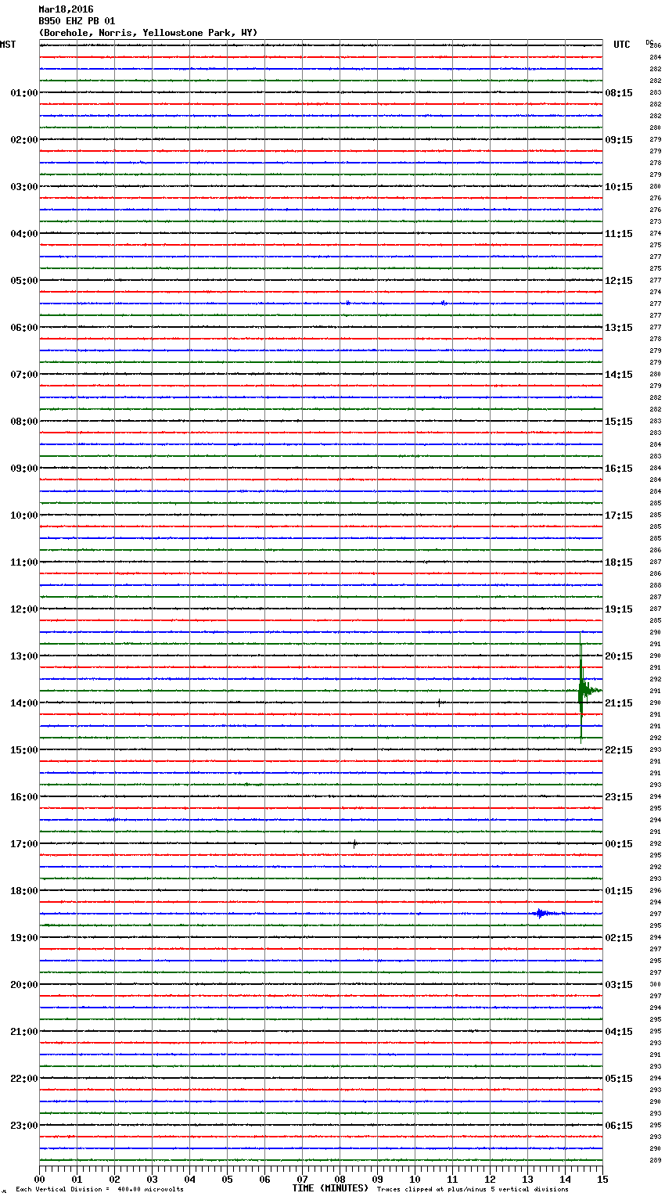
Task: Click the UTC timezone header
Action: click(x=622, y=45)
